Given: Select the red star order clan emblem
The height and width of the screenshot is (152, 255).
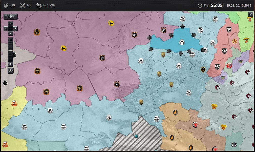Looking at the screenshot, I should (x=235, y=42).
